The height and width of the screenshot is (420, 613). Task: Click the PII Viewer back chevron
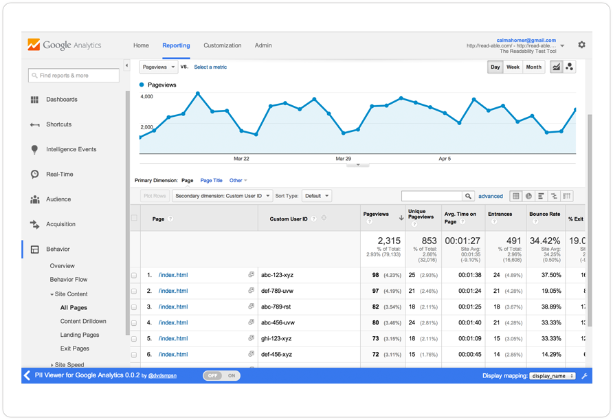click(x=27, y=375)
